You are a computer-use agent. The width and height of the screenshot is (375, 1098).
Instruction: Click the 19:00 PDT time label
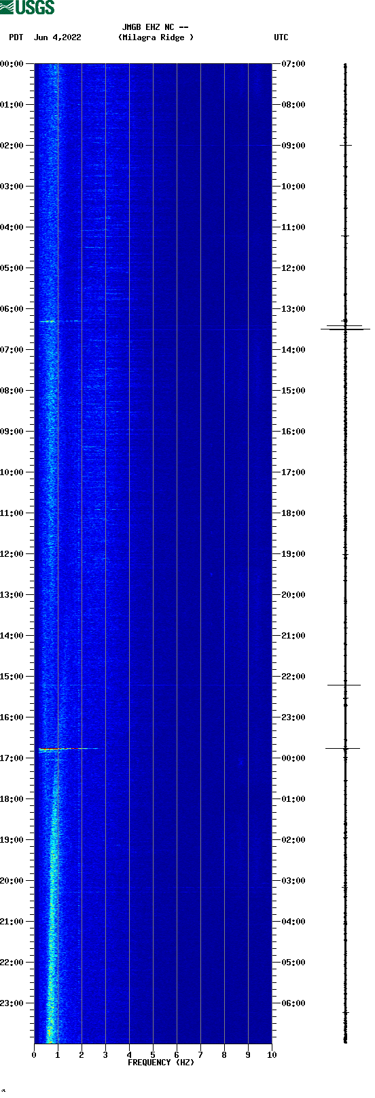click(12, 840)
